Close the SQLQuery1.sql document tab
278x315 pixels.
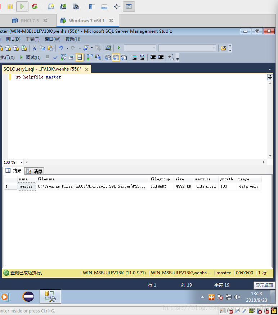coord(87,69)
